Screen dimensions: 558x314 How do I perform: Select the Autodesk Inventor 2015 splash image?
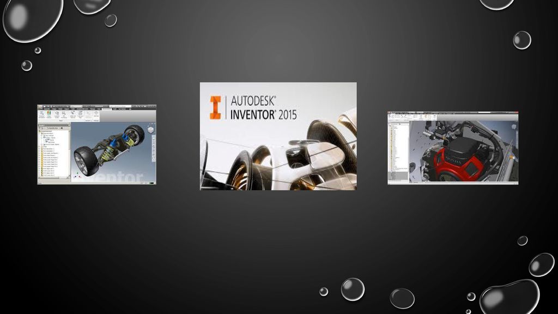point(278,136)
